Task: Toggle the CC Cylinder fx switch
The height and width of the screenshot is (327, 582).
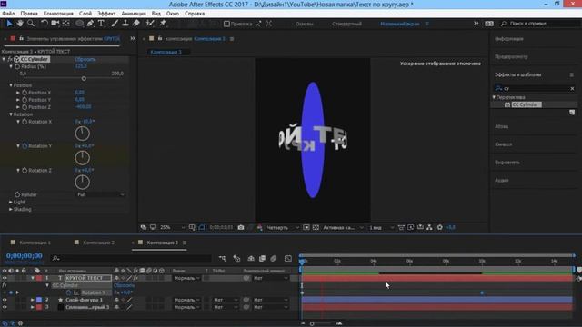Action: [10, 59]
